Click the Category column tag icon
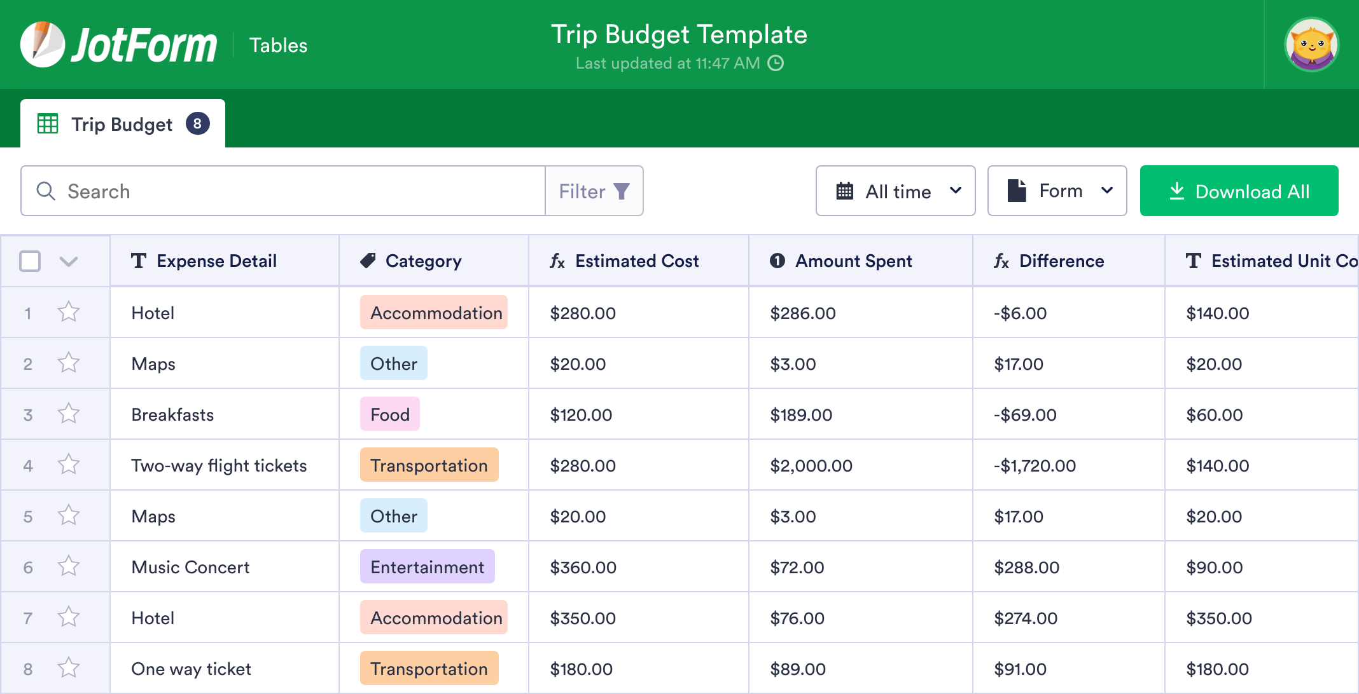The image size is (1359, 694). pos(368,261)
